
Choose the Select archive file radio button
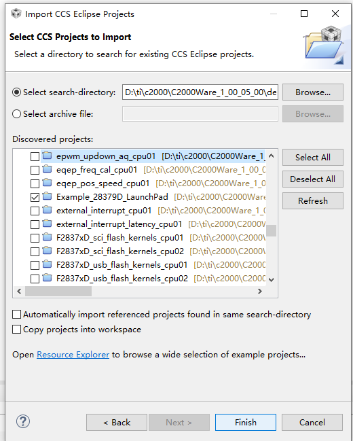click(x=16, y=114)
